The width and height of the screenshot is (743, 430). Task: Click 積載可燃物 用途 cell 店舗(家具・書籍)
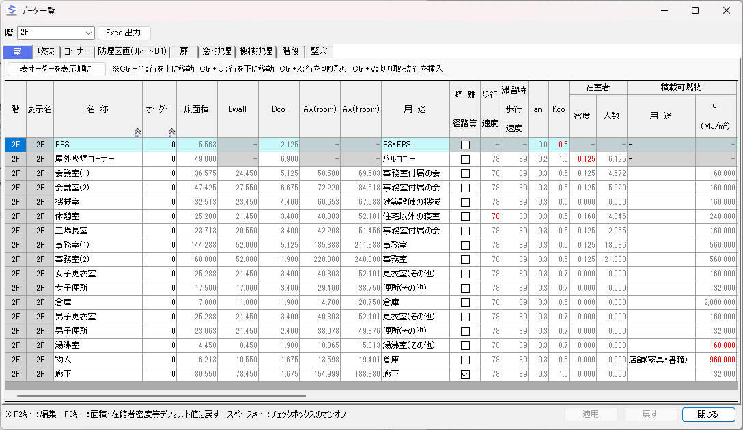[662, 360]
